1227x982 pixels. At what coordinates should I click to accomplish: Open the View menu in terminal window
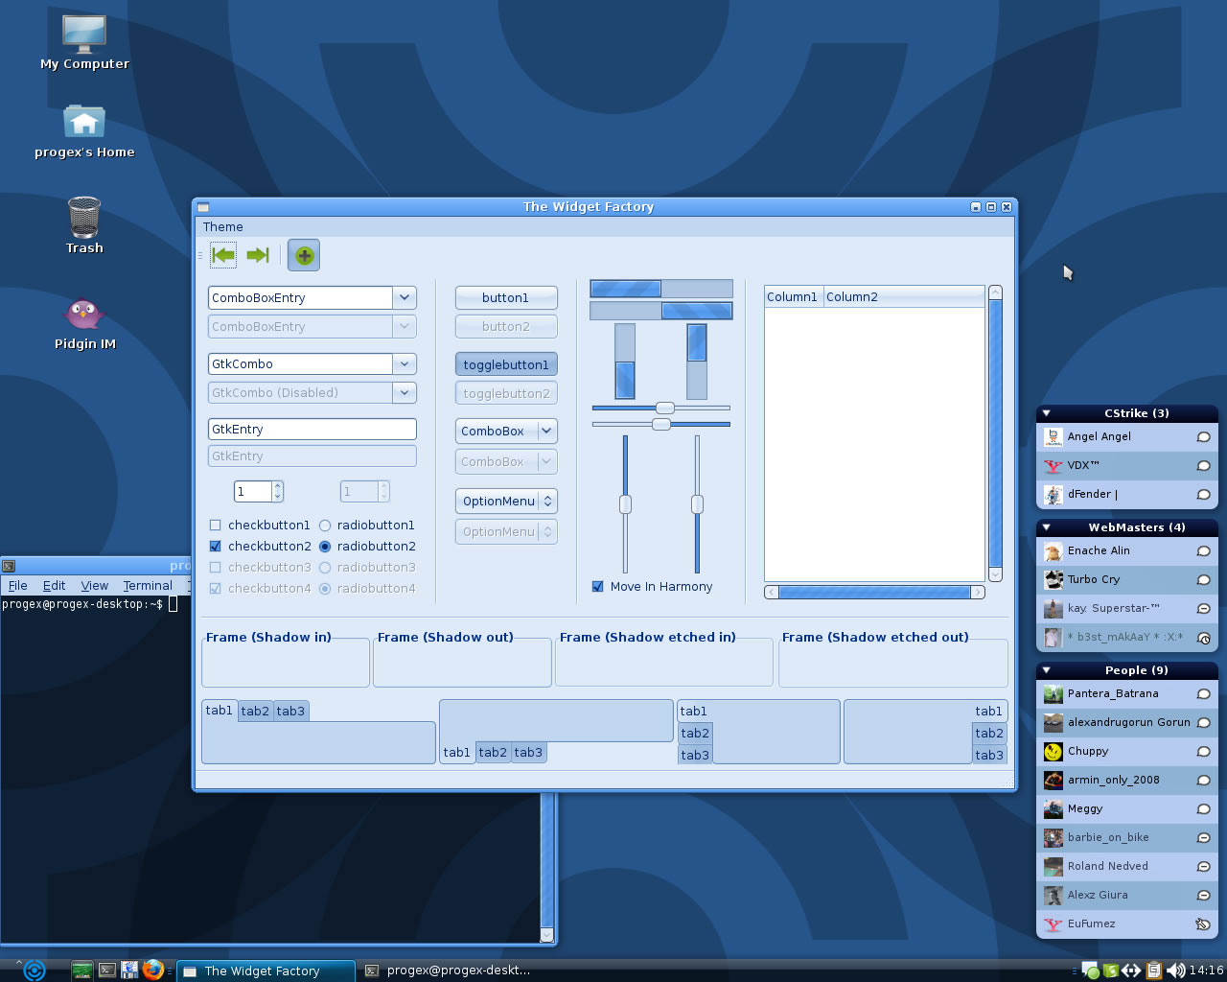click(x=95, y=586)
